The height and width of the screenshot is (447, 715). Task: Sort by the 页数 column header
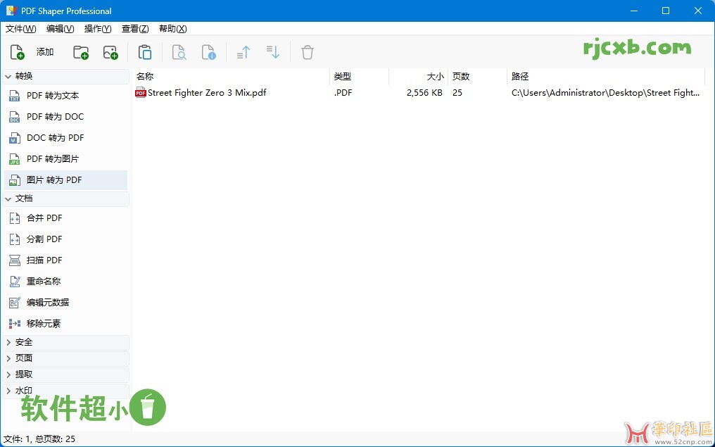[x=477, y=77]
